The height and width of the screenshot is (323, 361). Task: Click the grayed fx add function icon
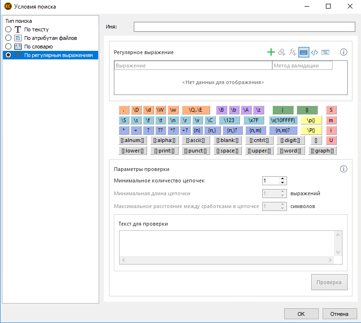[x=293, y=52]
